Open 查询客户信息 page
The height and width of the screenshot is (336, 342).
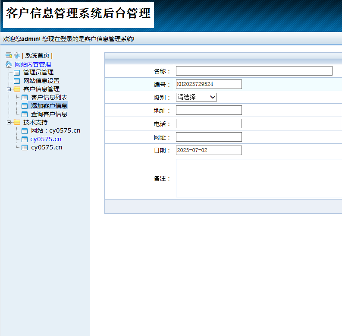49,114
